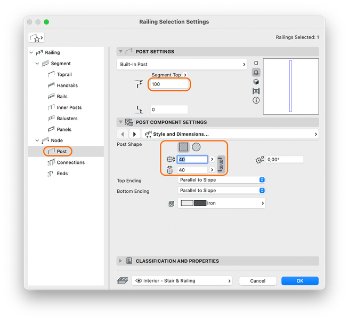Open Iron building material picker

point(221,203)
